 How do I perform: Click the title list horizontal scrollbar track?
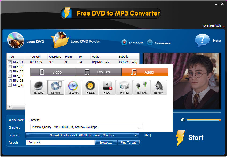coord(18,107)
